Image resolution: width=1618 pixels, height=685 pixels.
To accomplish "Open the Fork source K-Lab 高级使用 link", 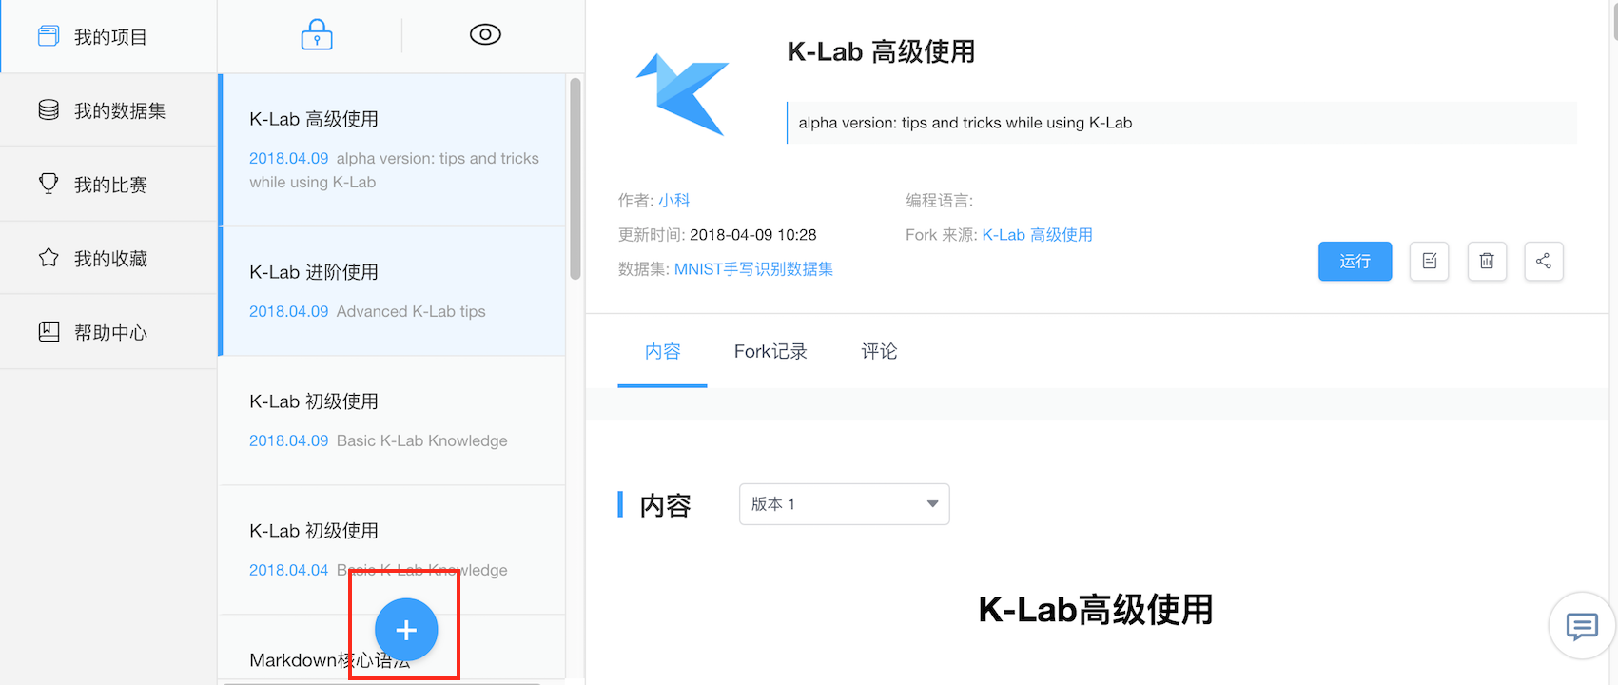I will pos(1037,235).
